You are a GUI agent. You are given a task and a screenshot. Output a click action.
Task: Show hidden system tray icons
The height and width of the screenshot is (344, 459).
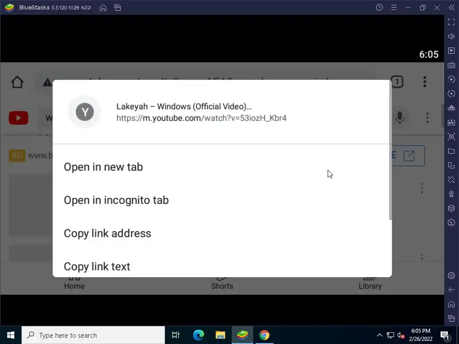coord(379,335)
